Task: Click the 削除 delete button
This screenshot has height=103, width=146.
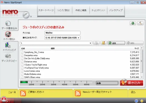Action: (135, 43)
